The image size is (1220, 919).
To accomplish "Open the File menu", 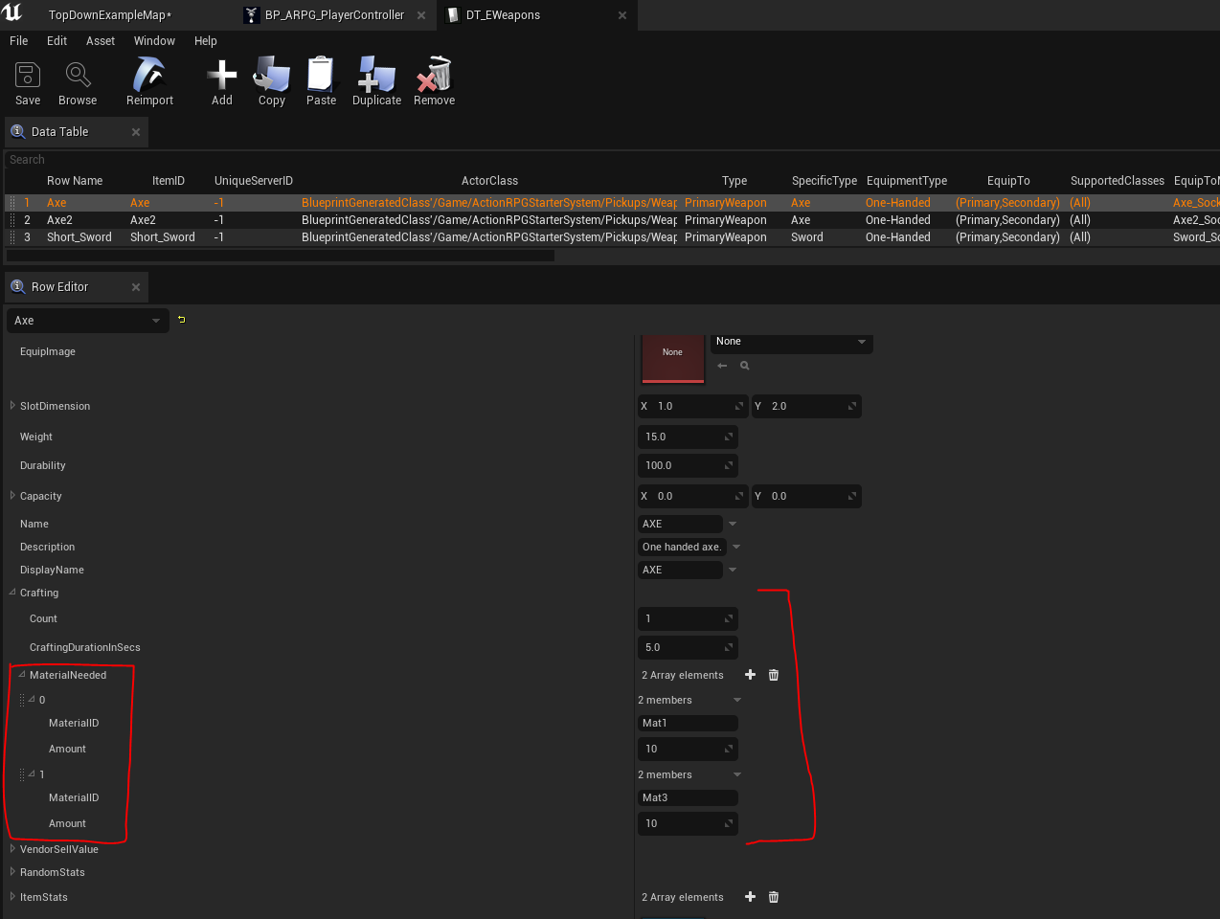I will (x=19, y=41).
